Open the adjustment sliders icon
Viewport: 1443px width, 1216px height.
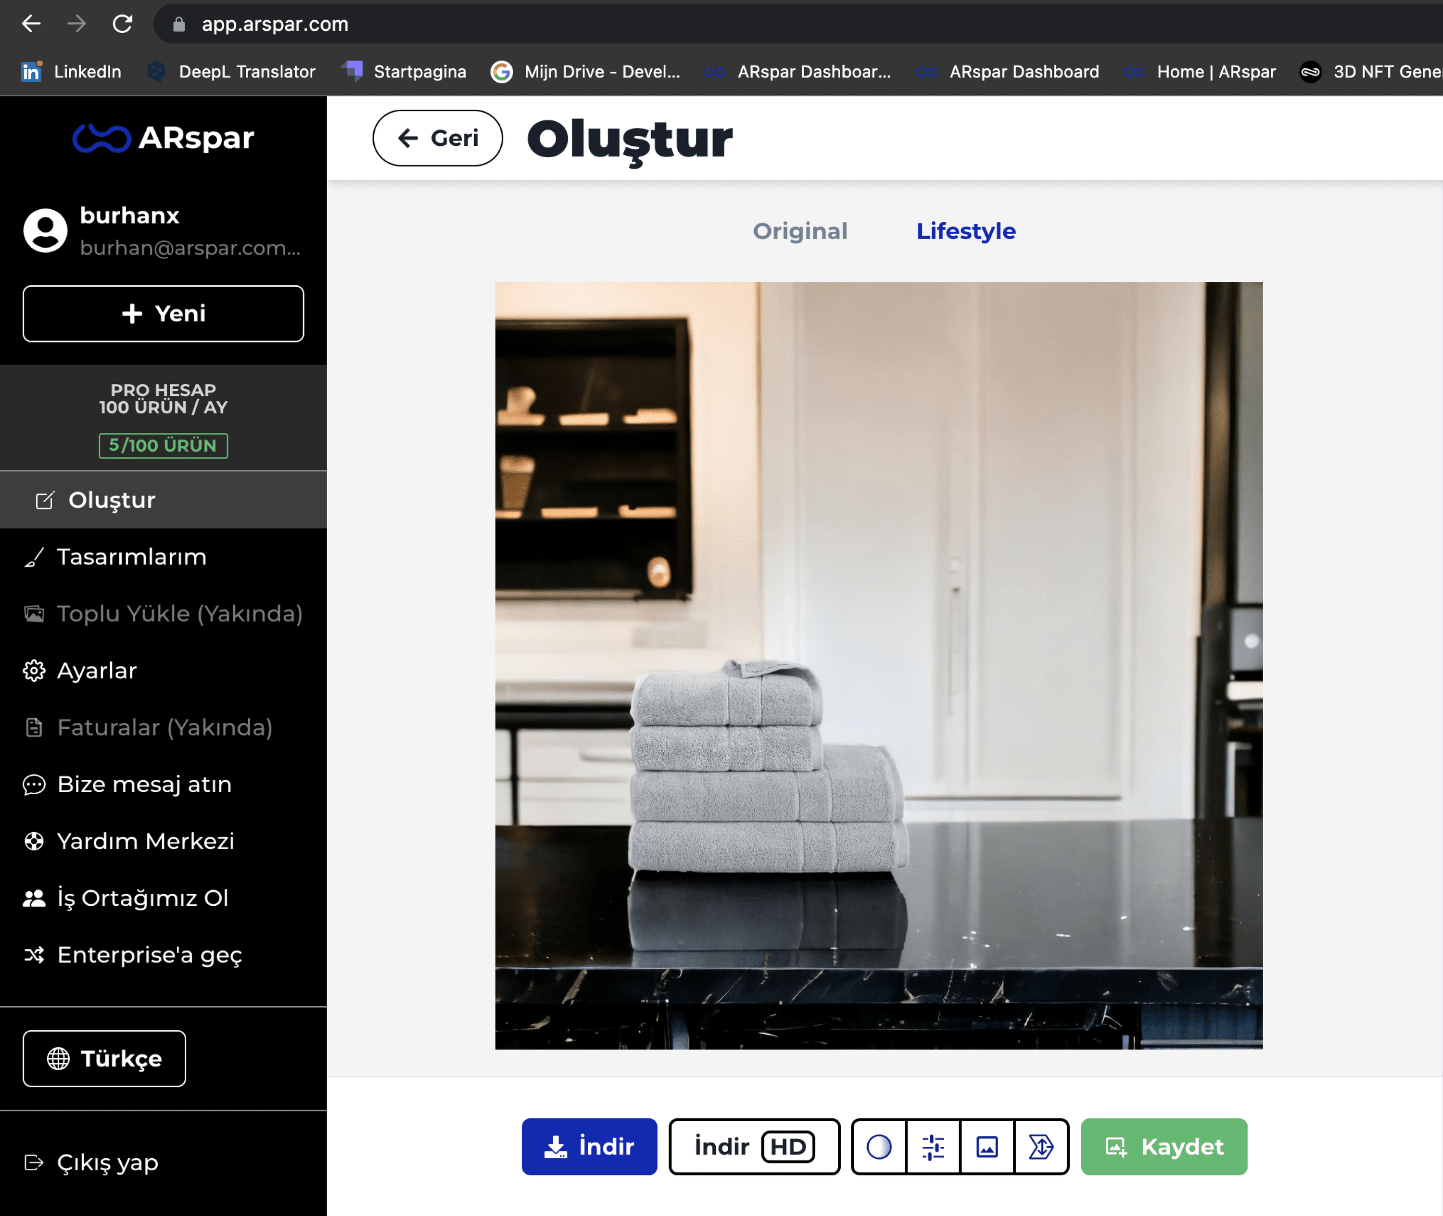[x=933, y=1146]
